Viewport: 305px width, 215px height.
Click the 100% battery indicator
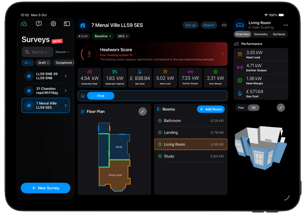(277, 15)
